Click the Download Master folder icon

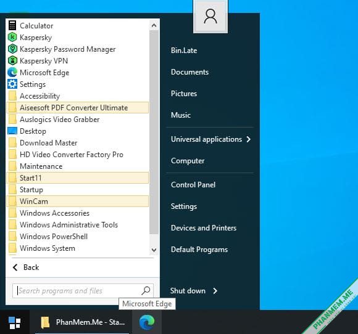point(12,143)
